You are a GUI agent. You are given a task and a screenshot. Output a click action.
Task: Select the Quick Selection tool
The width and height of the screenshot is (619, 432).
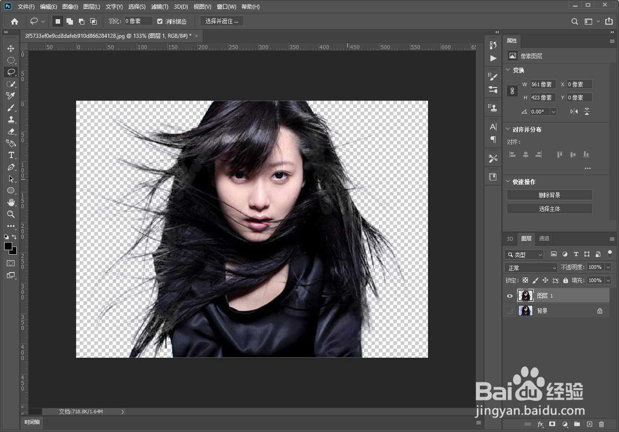click(11, 84)
